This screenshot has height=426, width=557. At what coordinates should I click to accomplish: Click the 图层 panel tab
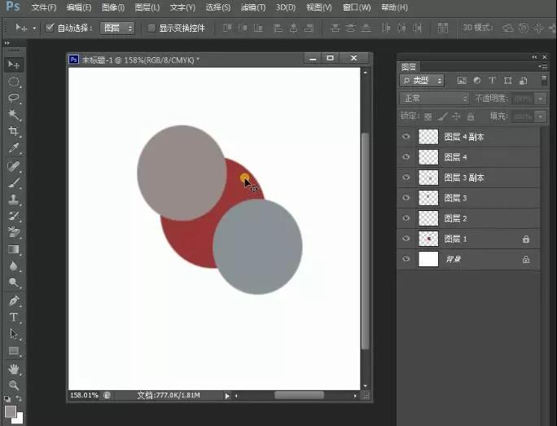(x=409, y=67)
